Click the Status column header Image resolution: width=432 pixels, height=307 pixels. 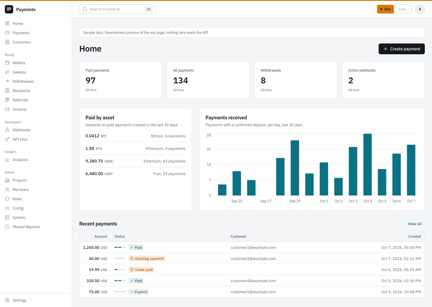(119, 236)
